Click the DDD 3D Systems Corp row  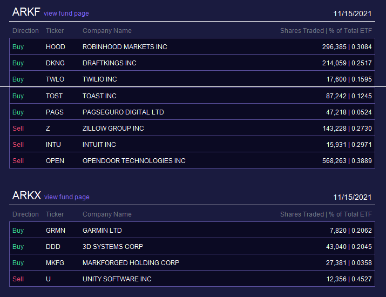(x=192, y=246)
